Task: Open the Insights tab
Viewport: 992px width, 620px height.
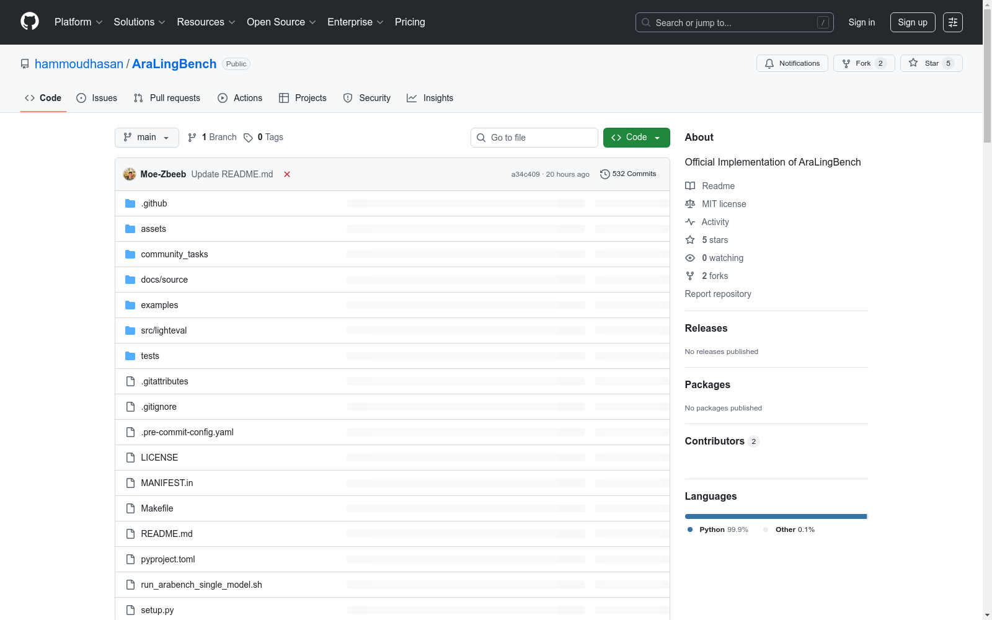Action: tap(430, 98)
